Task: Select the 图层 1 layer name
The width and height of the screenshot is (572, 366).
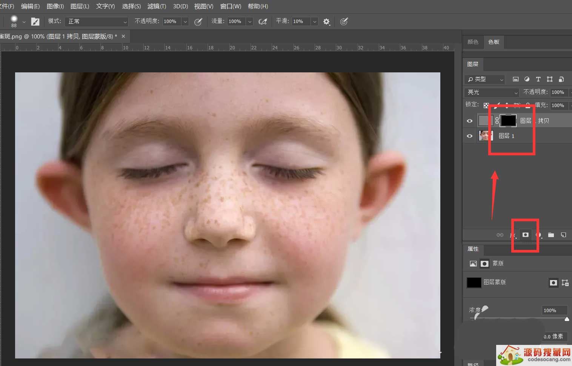Action: click(506, 136)
